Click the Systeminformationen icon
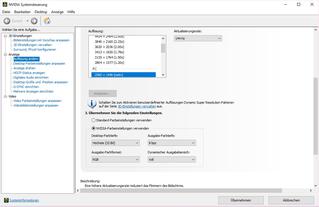This screenshot has width=319, height=207. click(x=6, y=200)
